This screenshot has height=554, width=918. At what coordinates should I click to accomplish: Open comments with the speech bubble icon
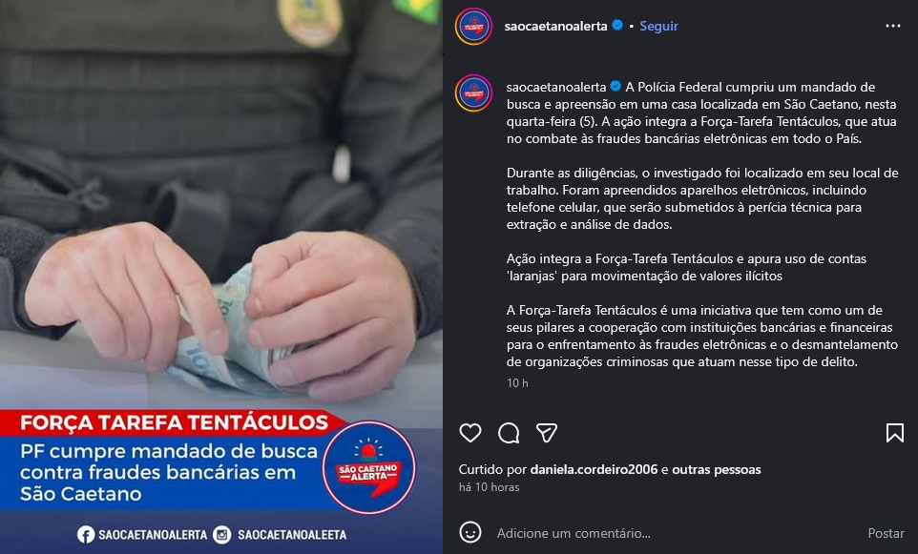(509, 433)
